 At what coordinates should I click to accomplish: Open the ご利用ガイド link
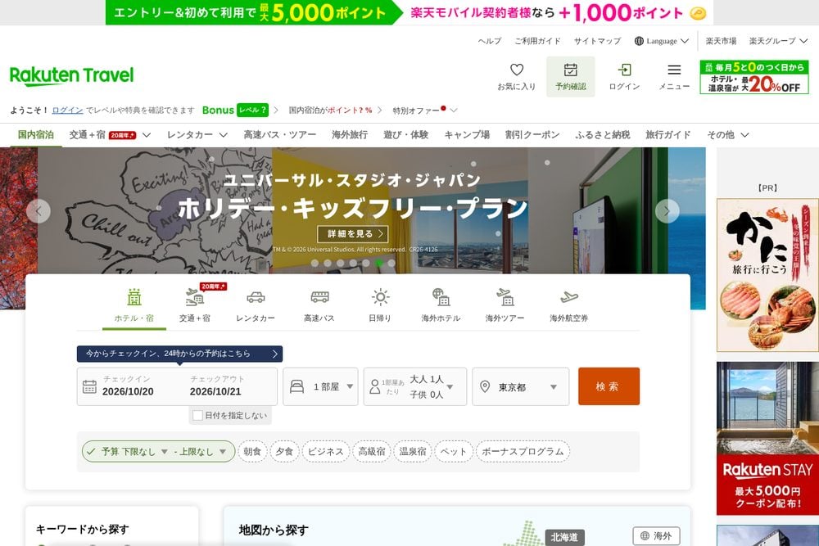(537, 41)
